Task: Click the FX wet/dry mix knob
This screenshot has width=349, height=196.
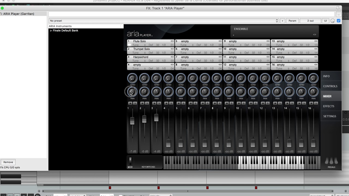Action: point(333,21)
